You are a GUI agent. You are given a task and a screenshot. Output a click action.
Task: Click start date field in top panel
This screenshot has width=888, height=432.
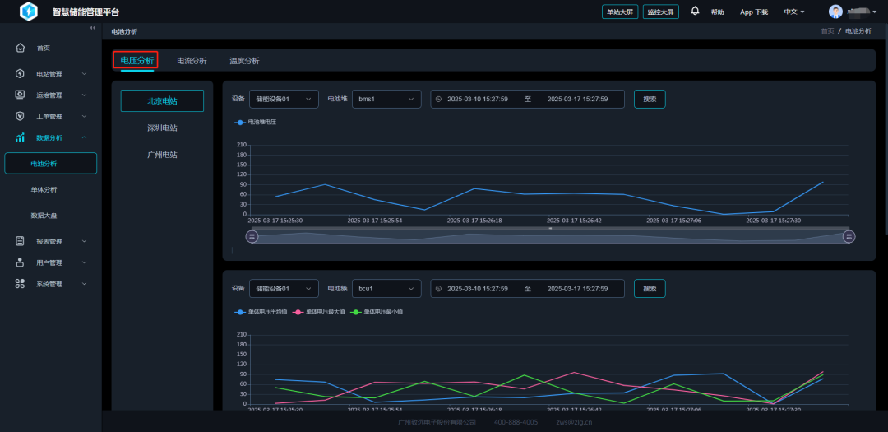pos(478,100)
